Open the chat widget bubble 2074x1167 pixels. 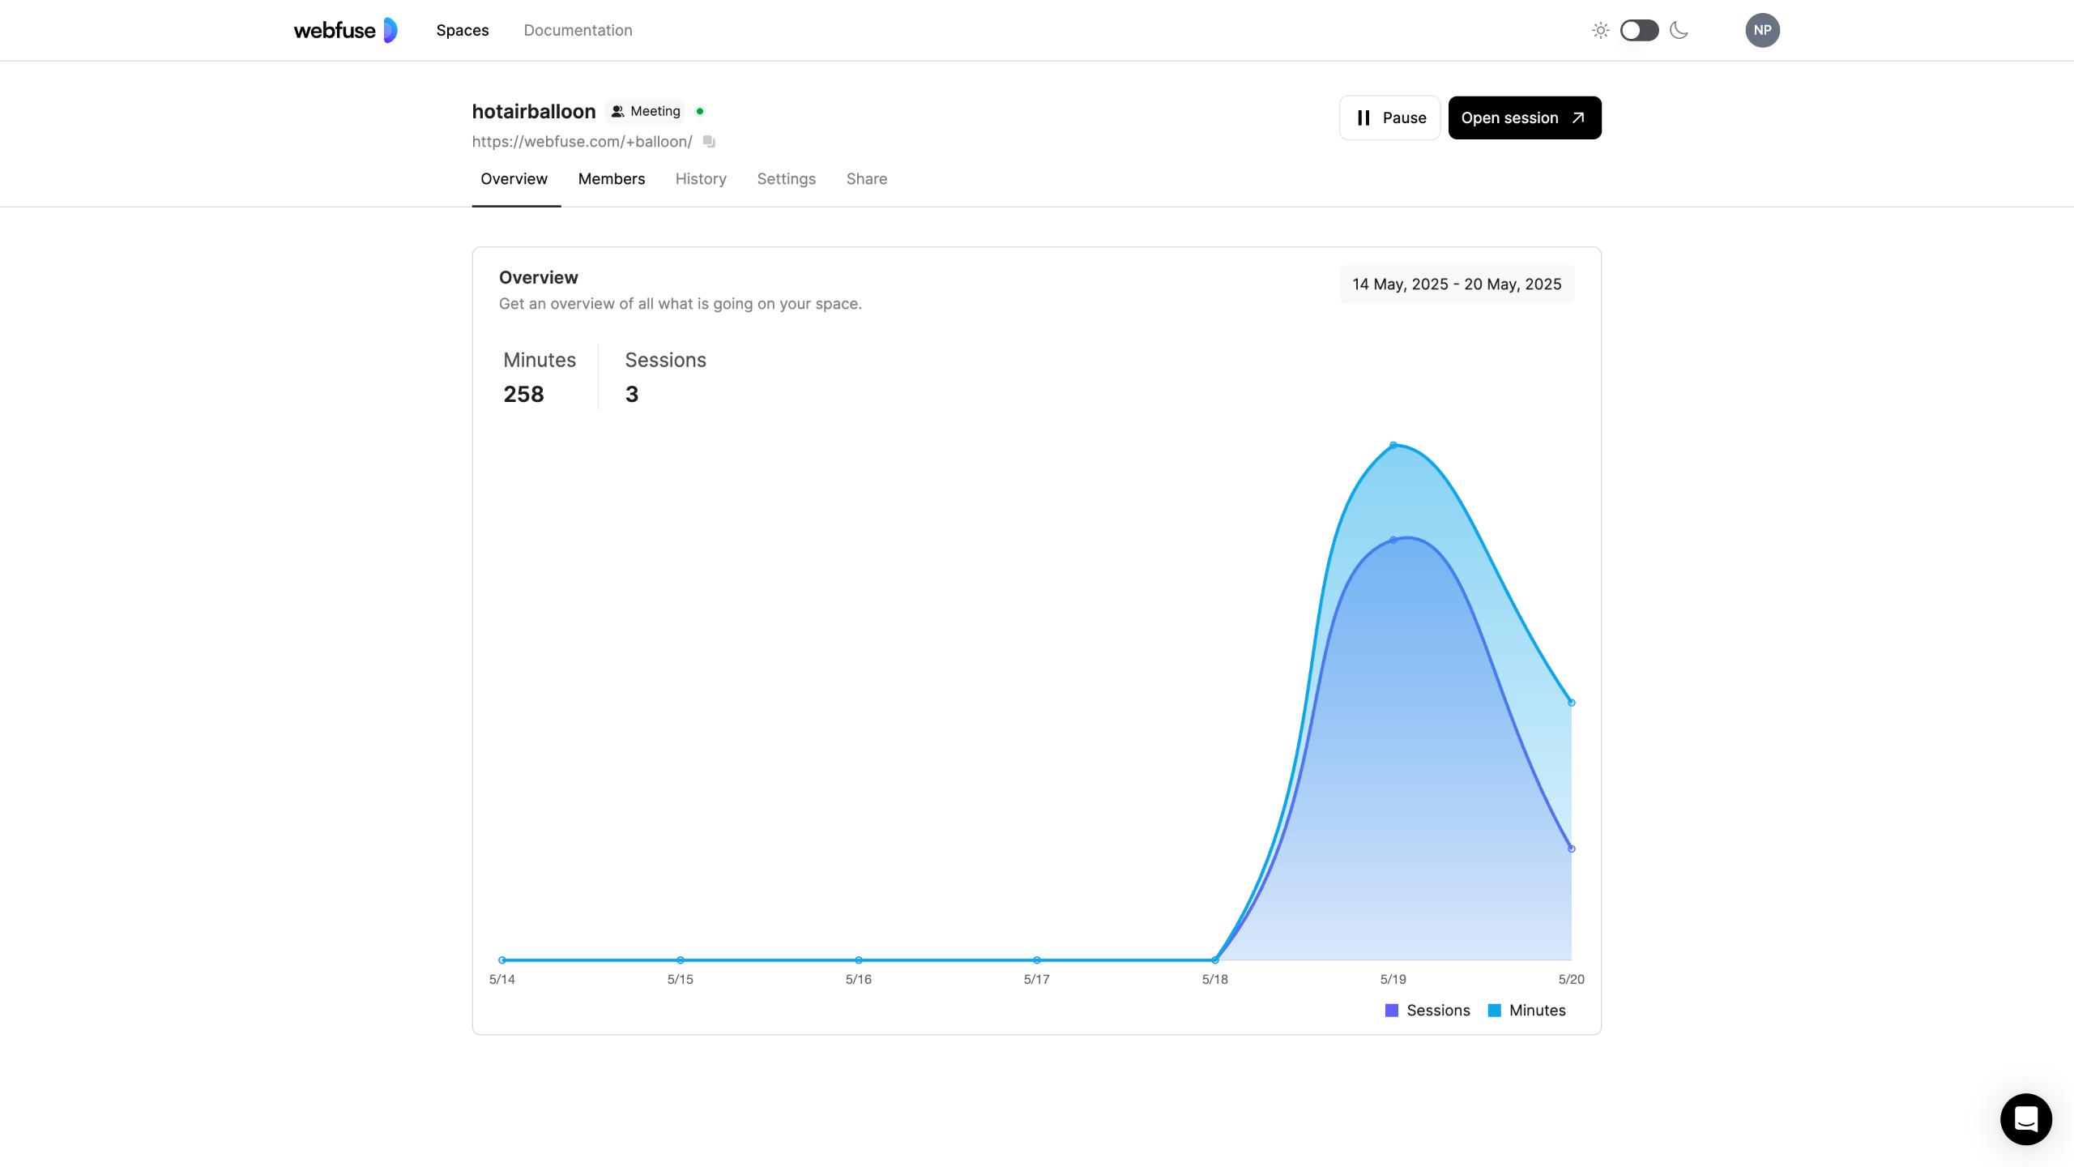(2025, 1119)
